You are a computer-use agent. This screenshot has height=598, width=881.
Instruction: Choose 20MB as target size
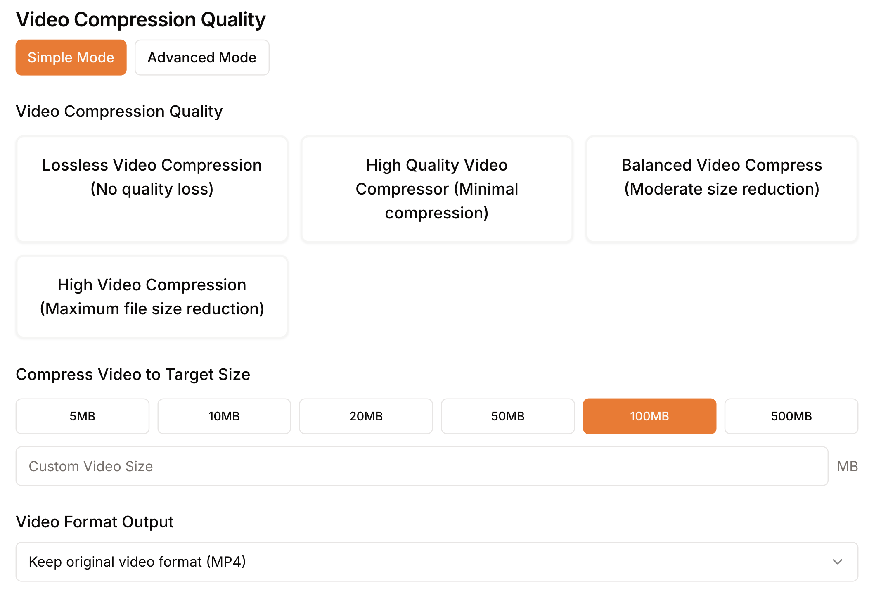click(366, 416)
